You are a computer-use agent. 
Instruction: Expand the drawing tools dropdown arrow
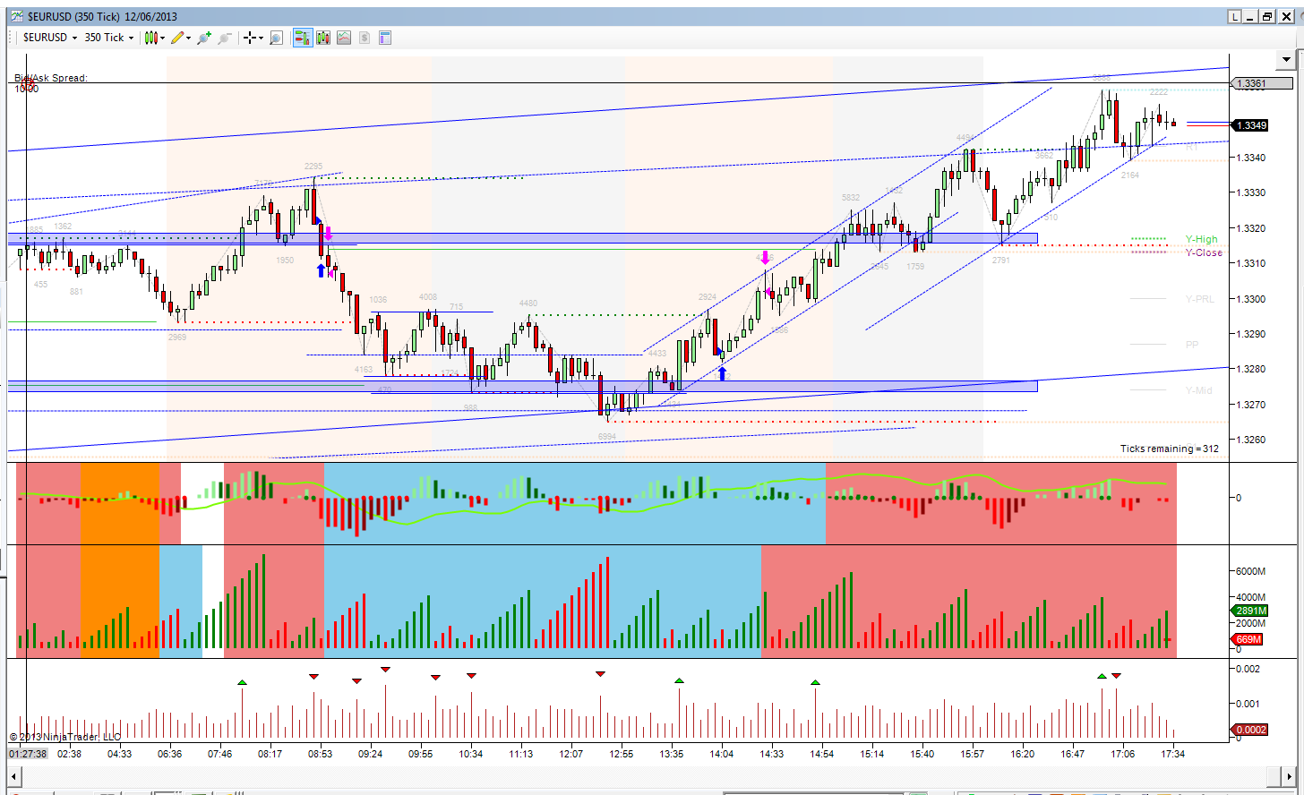(x=189, y=38)
